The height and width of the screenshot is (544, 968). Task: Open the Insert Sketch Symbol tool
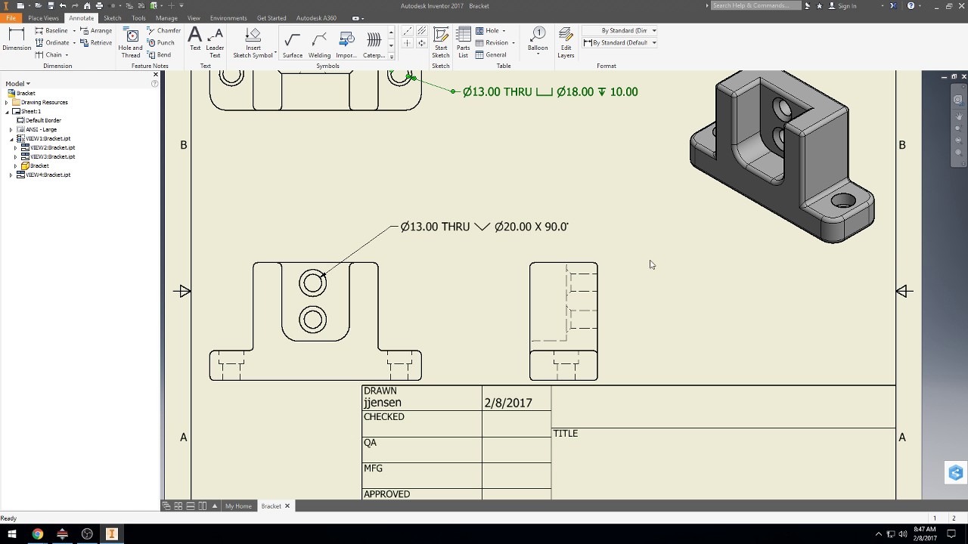(x=253, y=43)
